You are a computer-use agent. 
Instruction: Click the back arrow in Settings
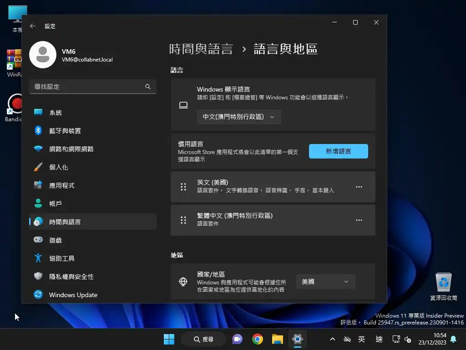(x=33, y=26)
